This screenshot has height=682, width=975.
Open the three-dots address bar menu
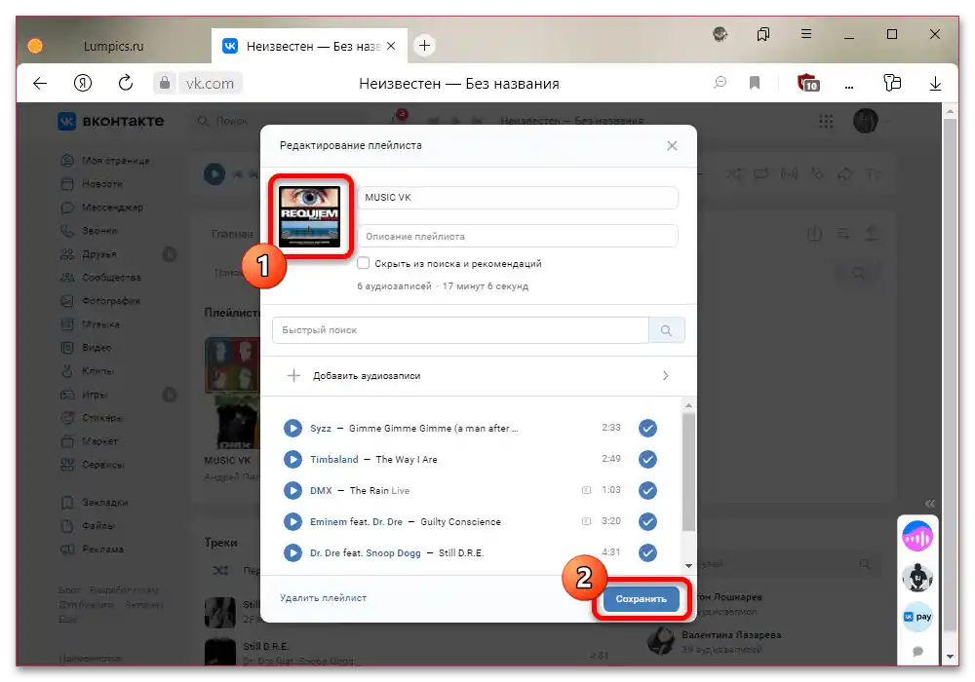pos(849,87)
